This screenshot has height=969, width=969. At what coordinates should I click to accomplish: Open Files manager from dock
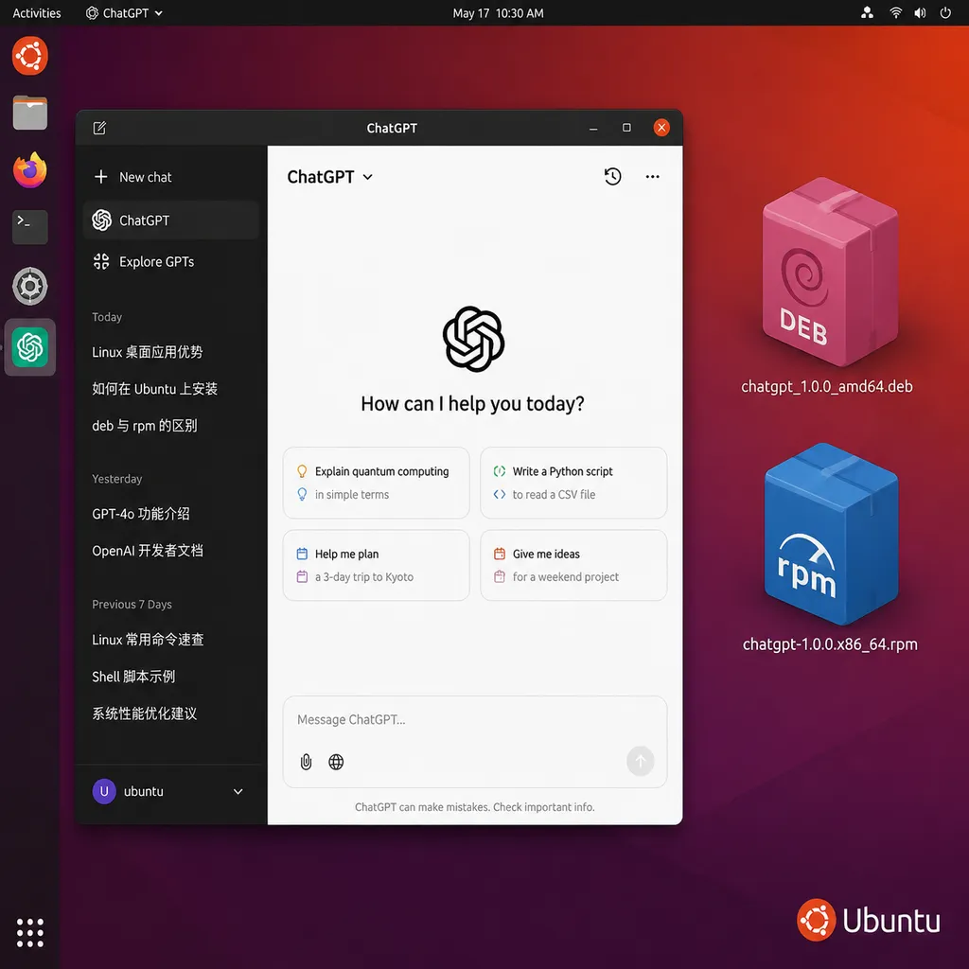point(30,113)
